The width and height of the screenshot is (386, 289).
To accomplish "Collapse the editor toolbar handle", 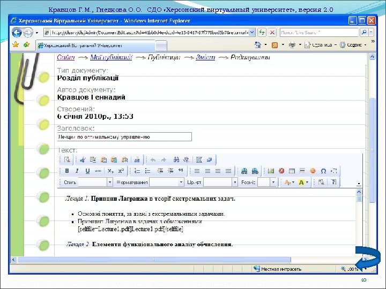I will 359,184.
